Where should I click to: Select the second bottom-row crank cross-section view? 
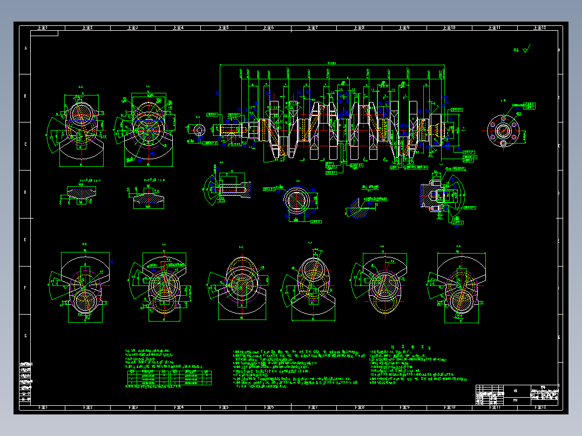tap(160, 283)
